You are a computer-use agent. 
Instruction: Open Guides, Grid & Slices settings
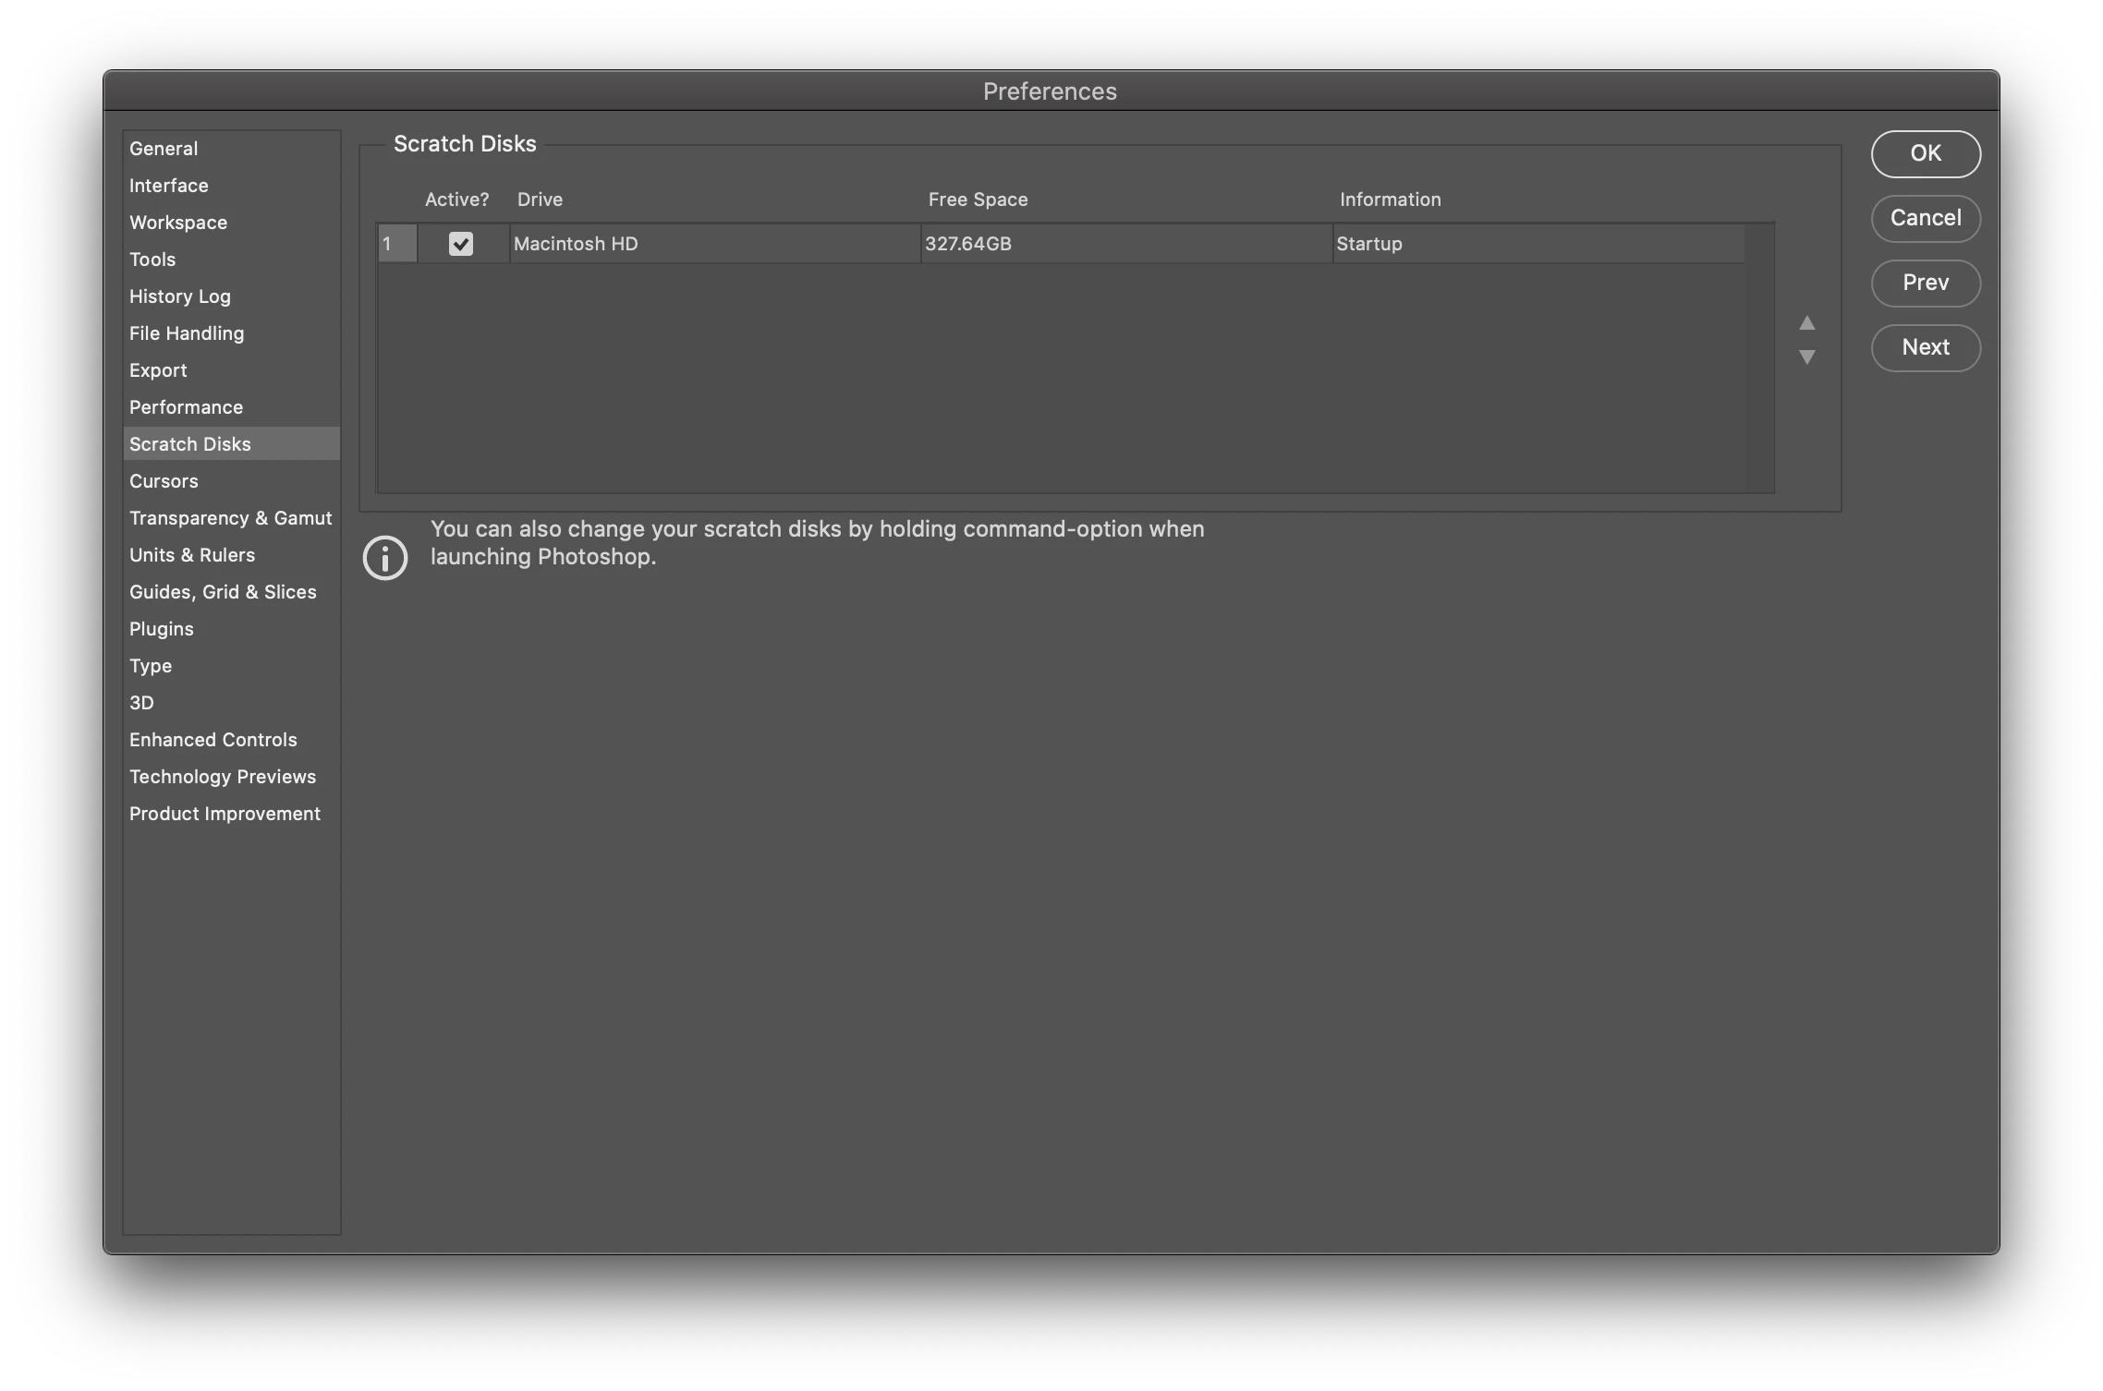(223, 592)
